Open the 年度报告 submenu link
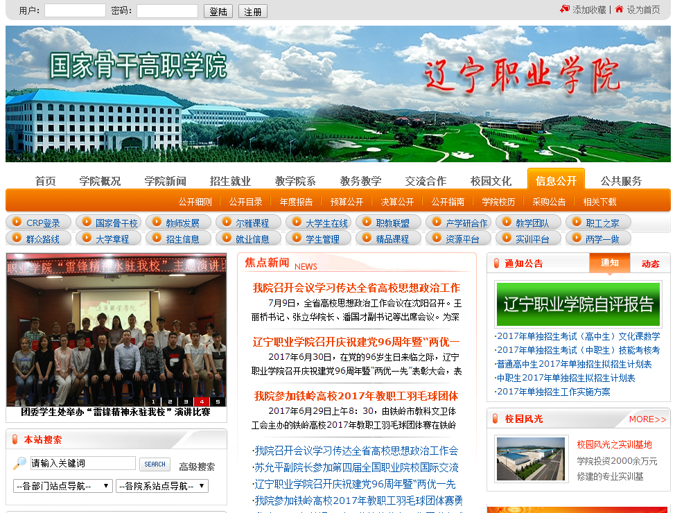Viewport: 675px width, 513px height. (x=296, y=202)
